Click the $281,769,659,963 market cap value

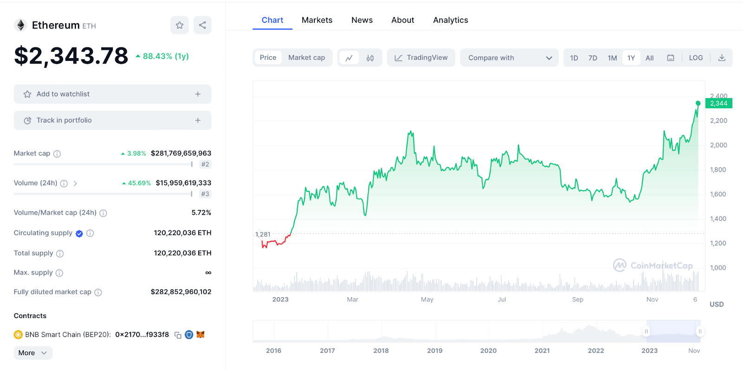pos(181,153)
